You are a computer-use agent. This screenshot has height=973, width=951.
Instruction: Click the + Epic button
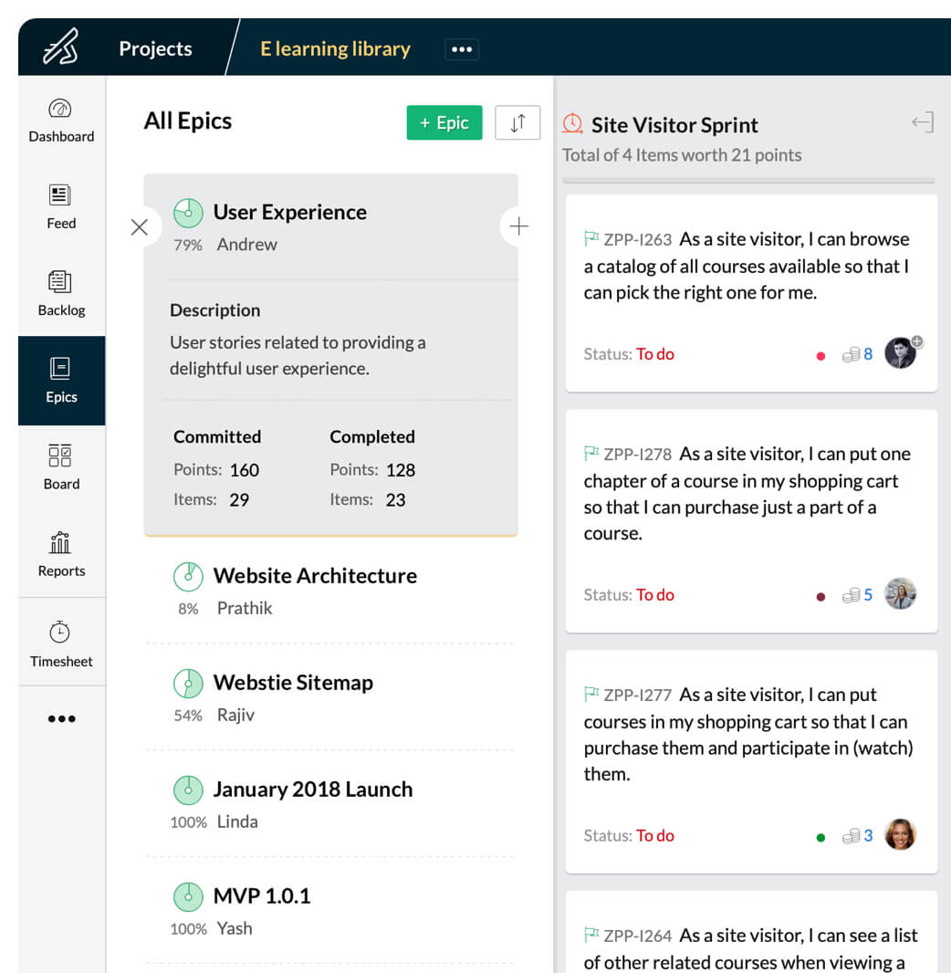[444, 123]
